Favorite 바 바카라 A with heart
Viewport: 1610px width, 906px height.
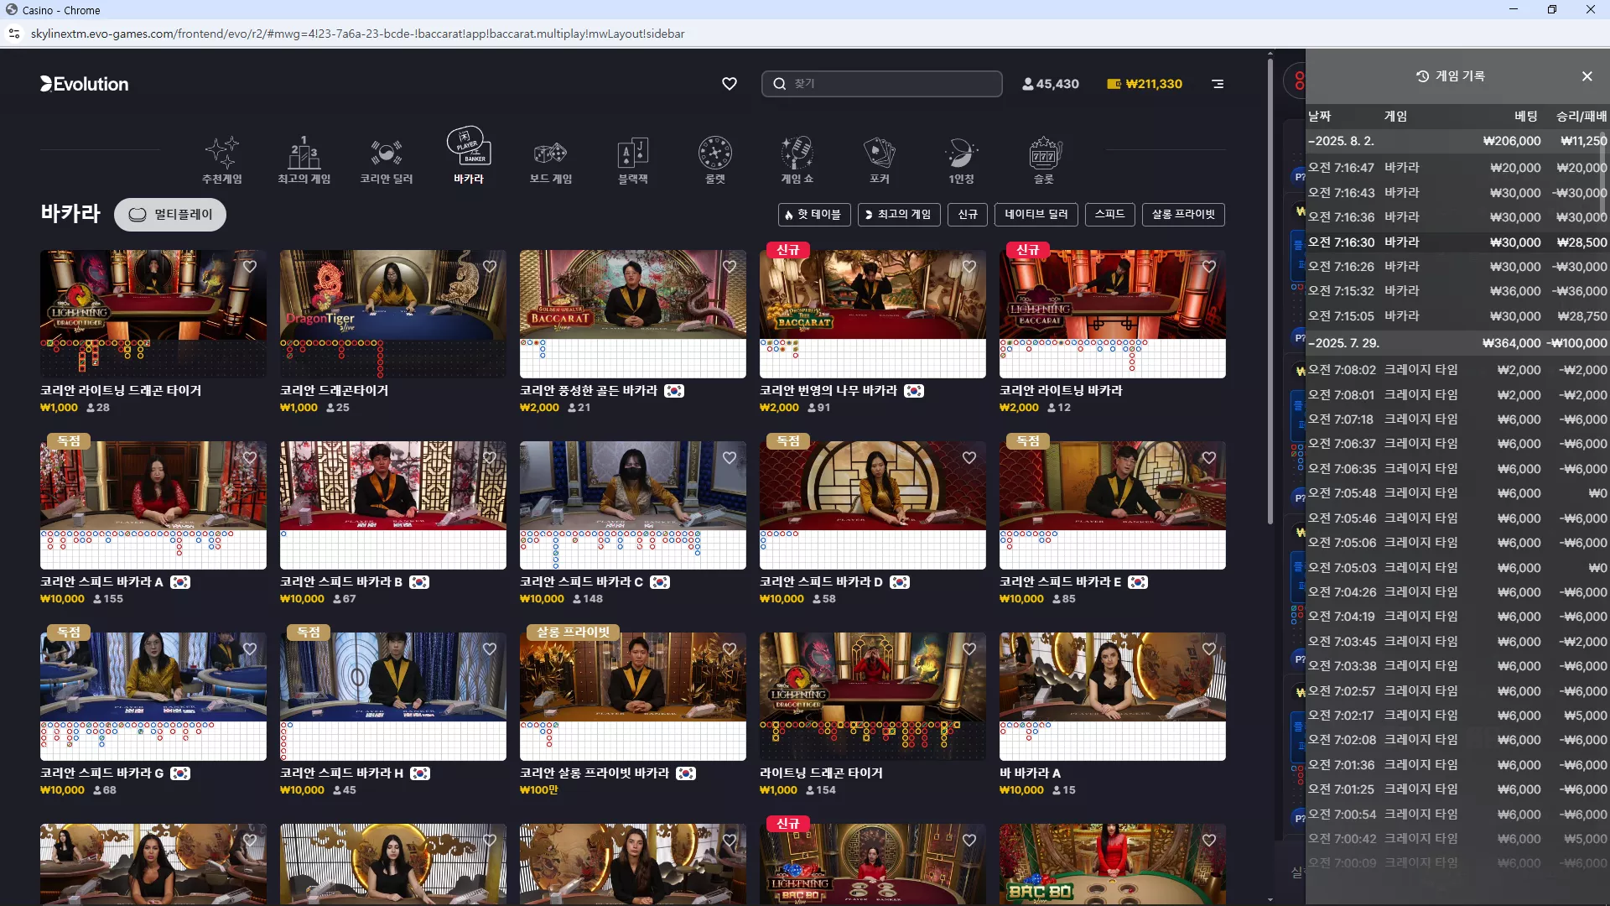(x=1209, y=649)
